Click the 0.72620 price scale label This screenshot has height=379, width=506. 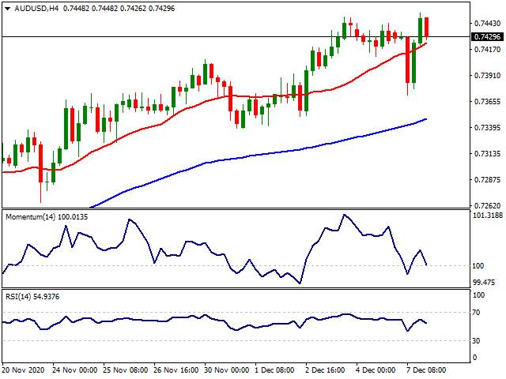[x=487, y=205]
